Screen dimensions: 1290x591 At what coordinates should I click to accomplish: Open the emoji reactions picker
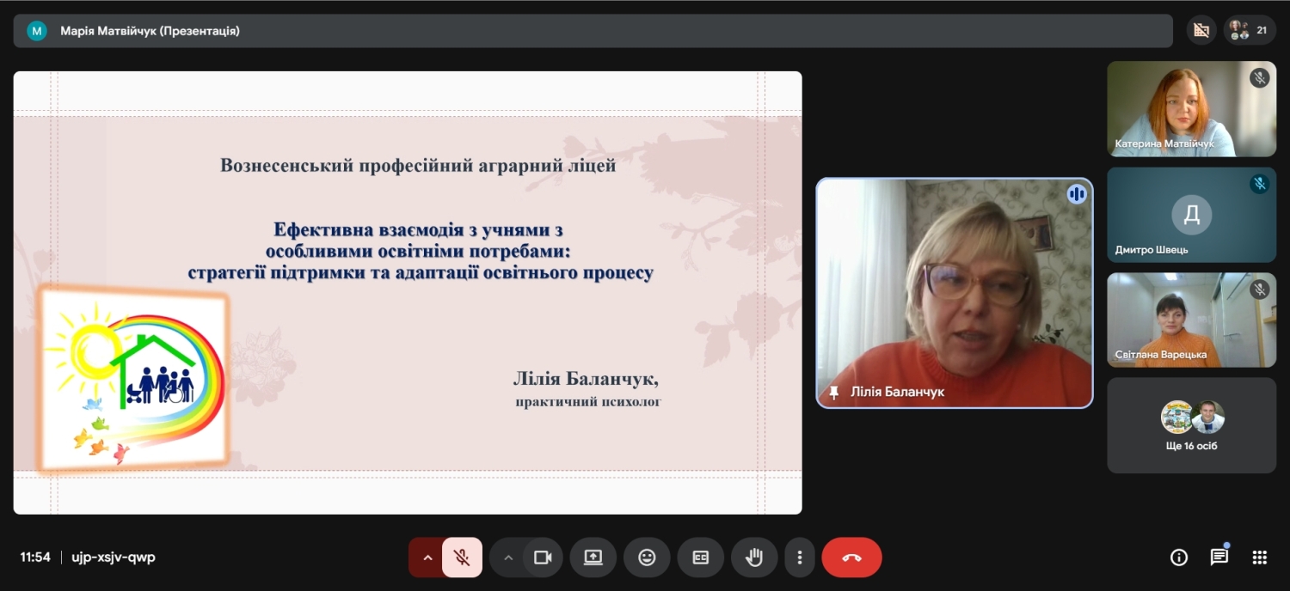pos(647,557)
